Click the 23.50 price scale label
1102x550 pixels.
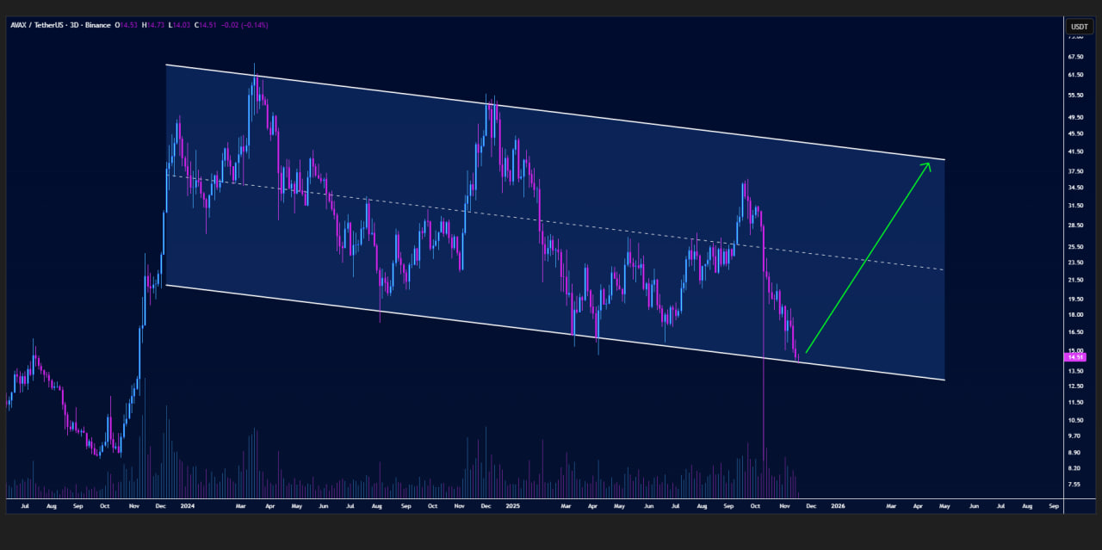(1075, 263)
